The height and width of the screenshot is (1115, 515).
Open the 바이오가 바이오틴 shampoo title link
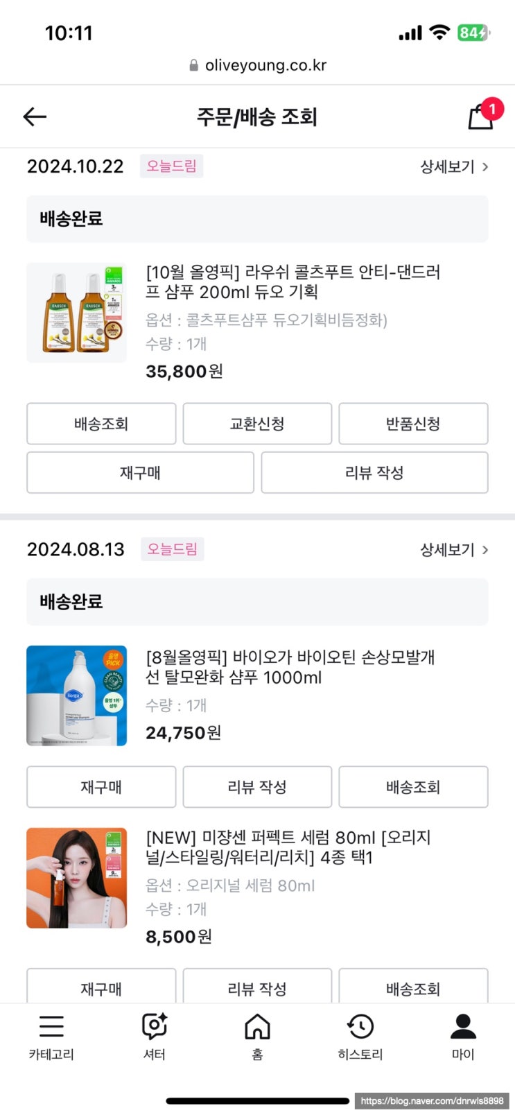point(290,667)
